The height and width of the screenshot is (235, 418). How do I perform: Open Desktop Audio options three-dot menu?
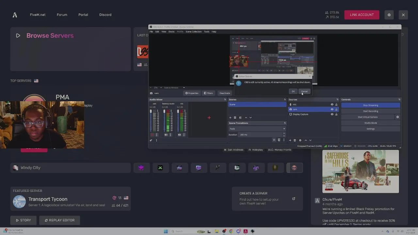[170, 134]
